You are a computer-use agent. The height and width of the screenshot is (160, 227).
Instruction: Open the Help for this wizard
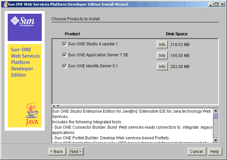pos(215,151)
